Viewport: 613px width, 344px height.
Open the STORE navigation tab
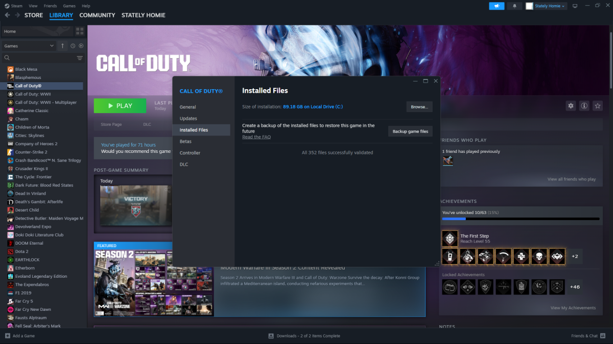[34, 15]
